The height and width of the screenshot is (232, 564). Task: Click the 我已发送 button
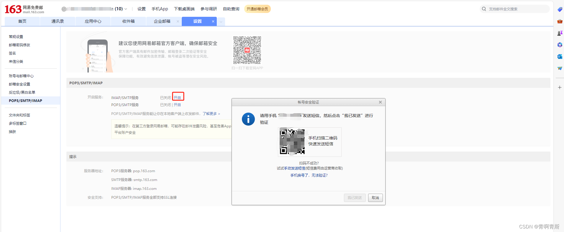pyautogui.click(x=355, y=198)
